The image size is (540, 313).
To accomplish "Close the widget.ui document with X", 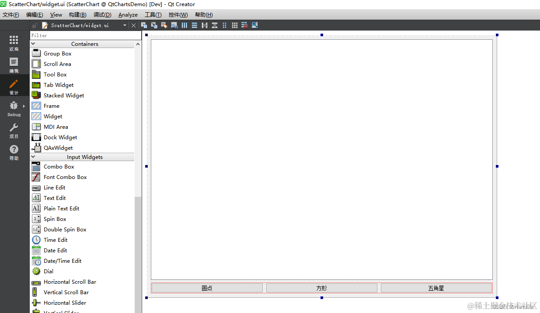I will point(134,25).
